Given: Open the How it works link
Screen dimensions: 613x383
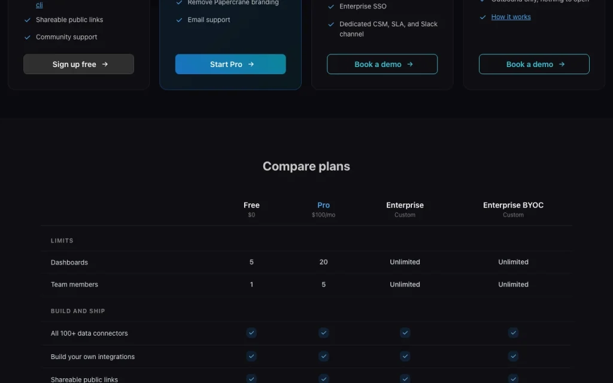Looking at the screenshot, I should point(511,17).
